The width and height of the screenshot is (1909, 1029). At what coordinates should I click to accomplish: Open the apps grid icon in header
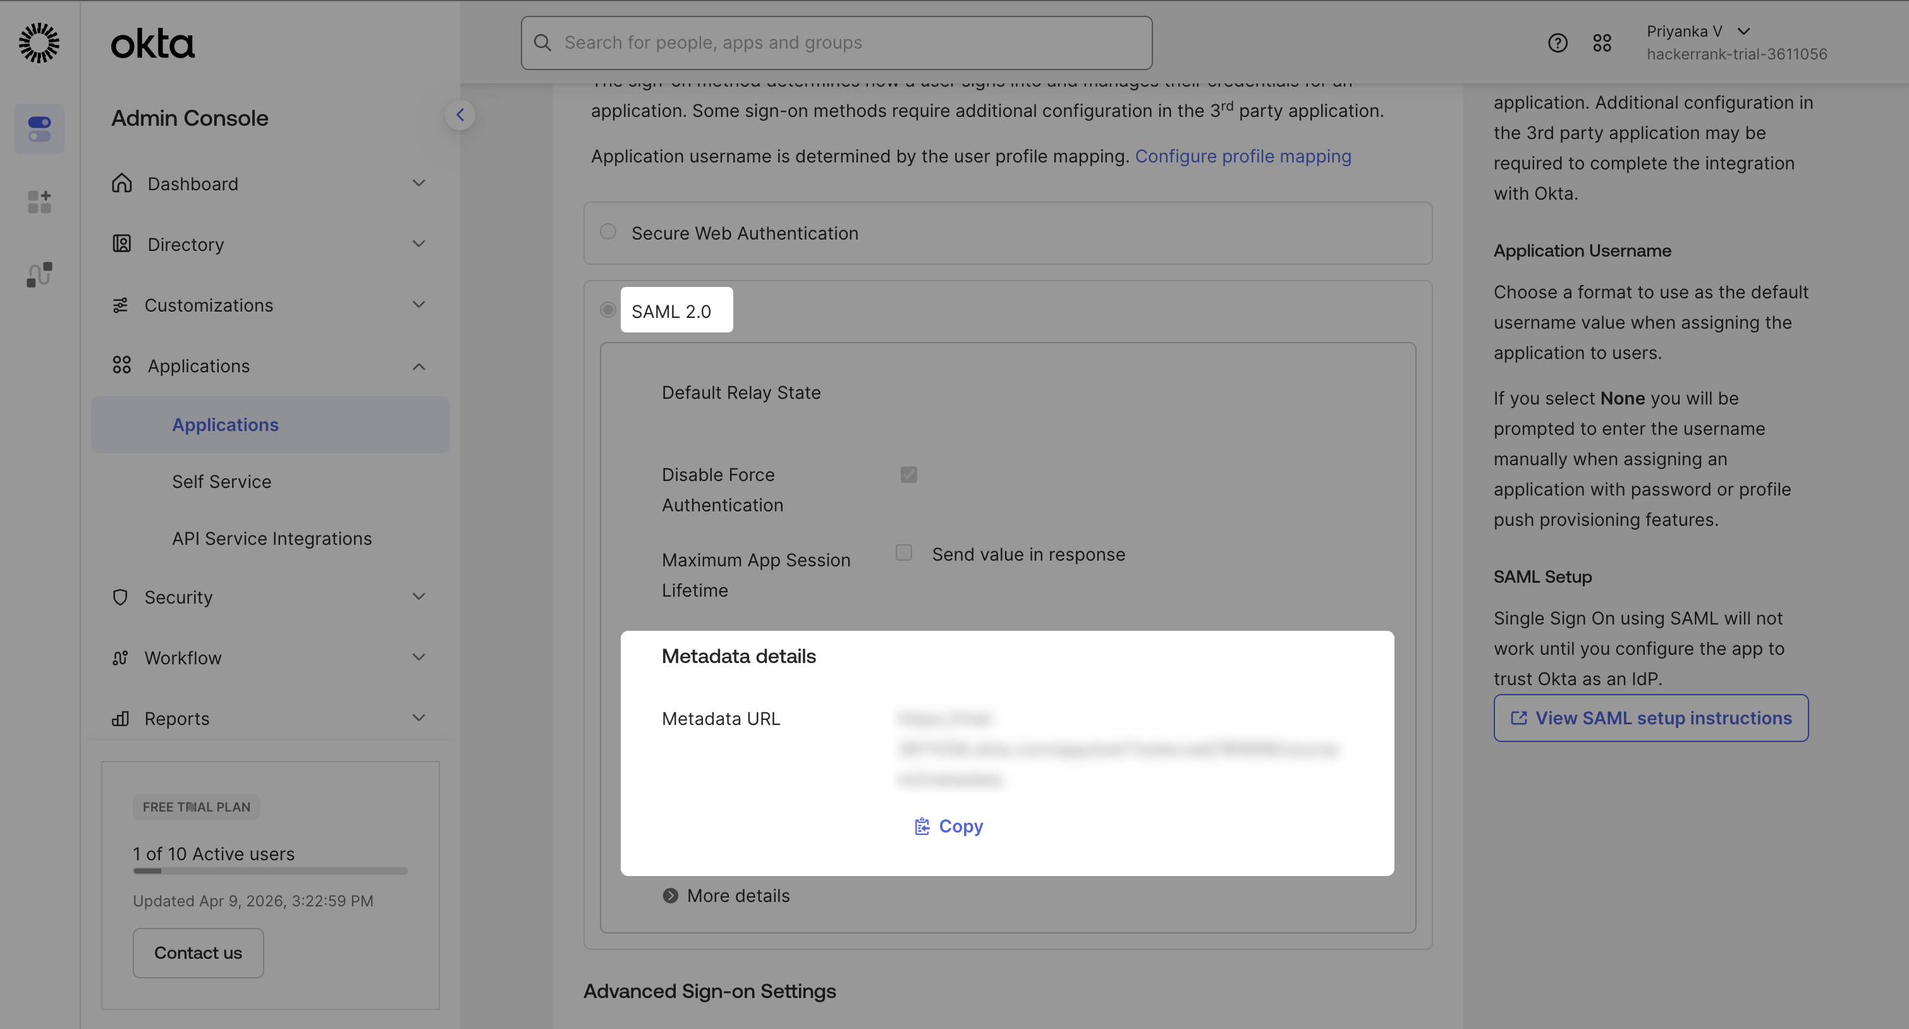point(1601,43)
